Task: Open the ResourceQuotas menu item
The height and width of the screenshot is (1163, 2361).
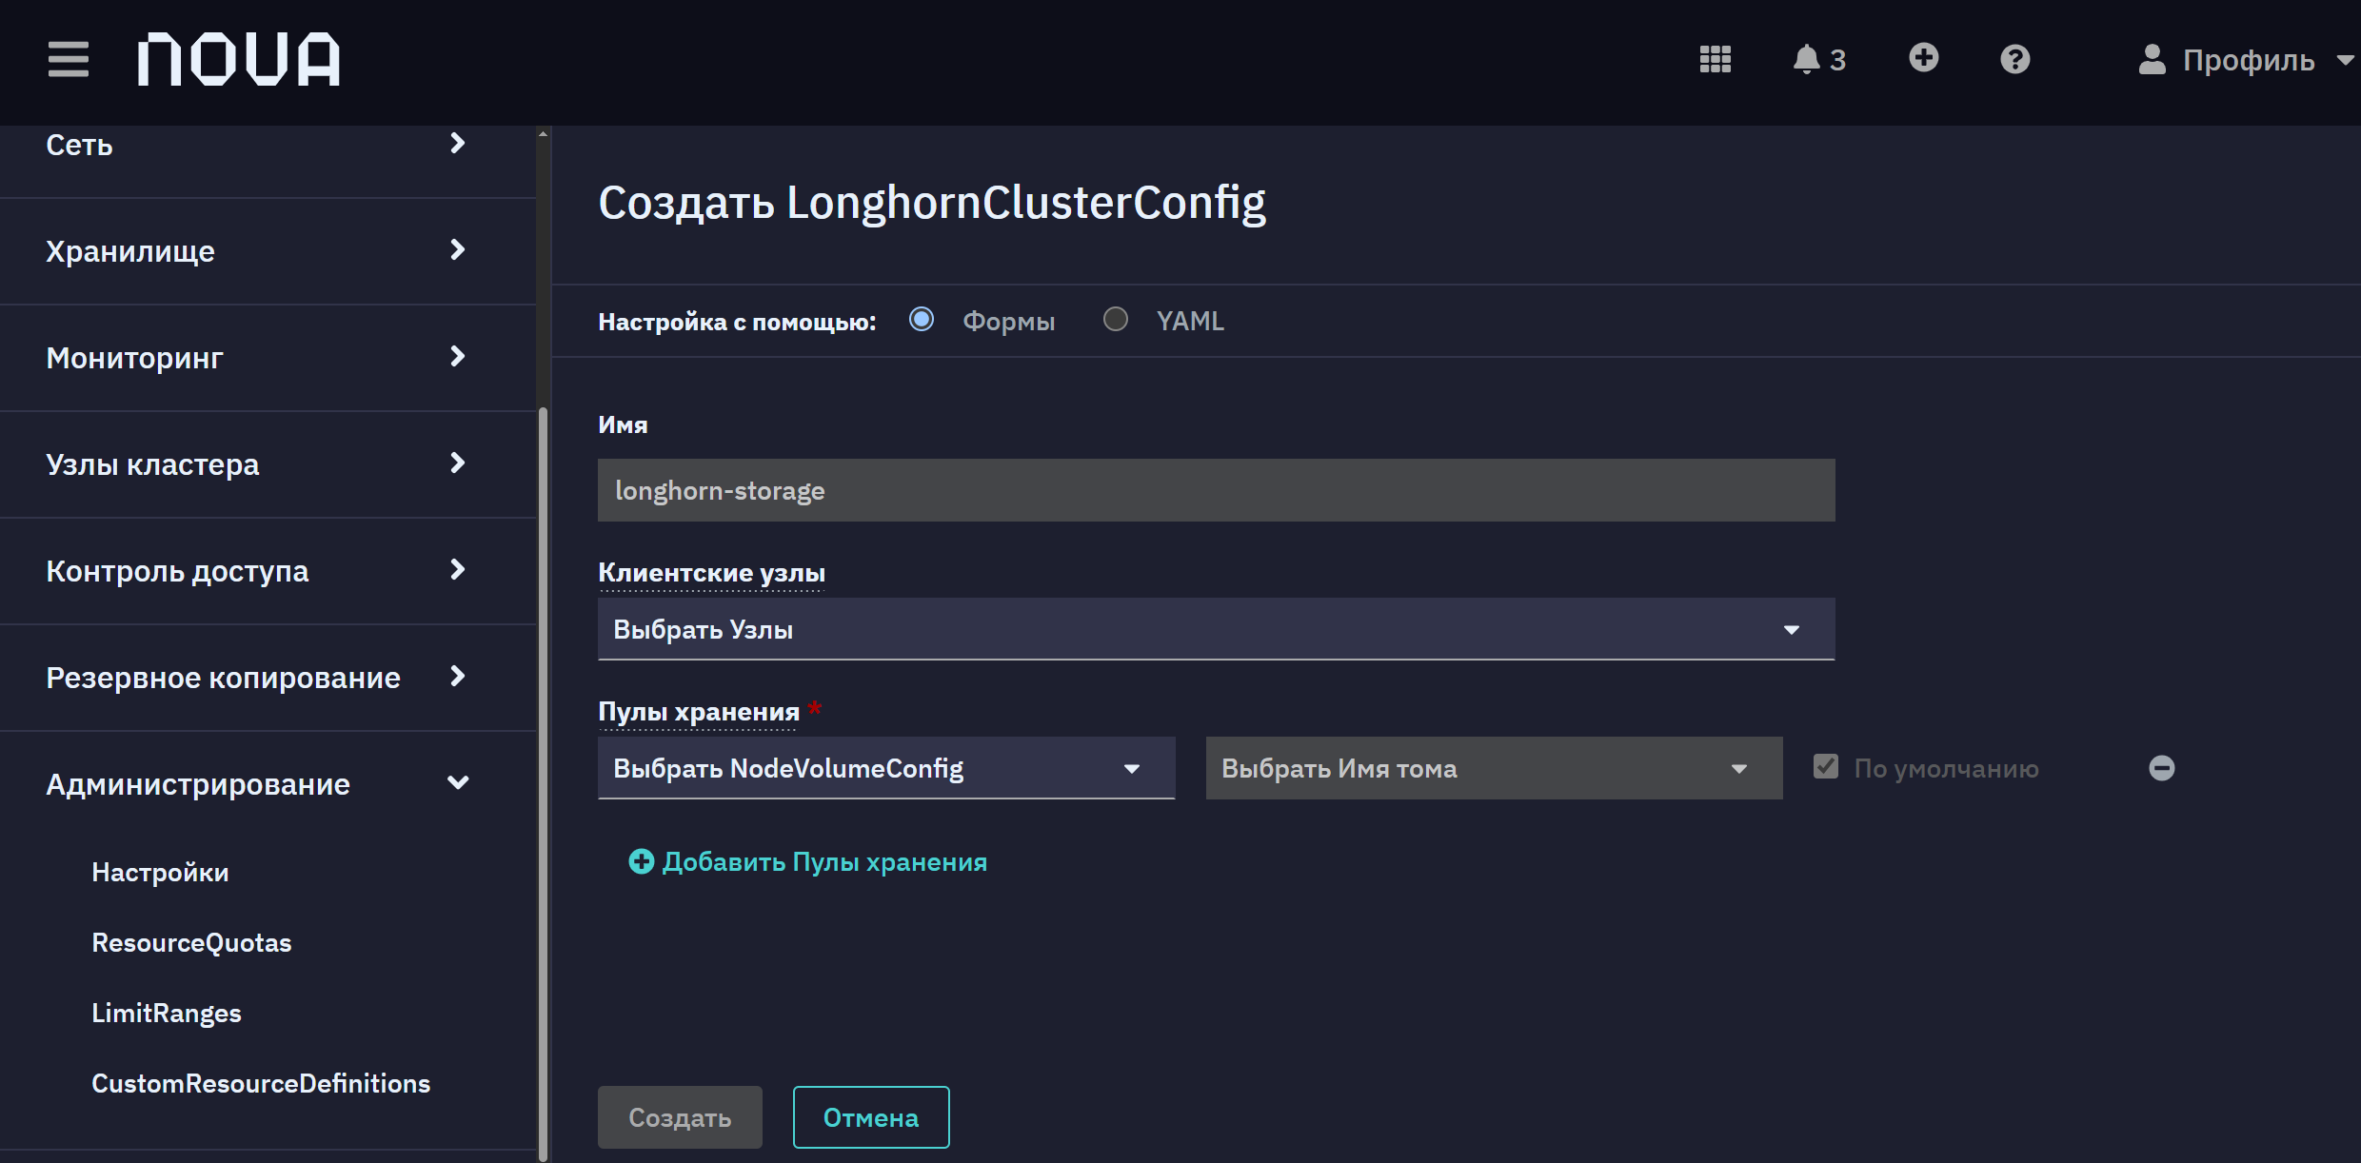Action: pyautogui.click(x=191, y=942)
